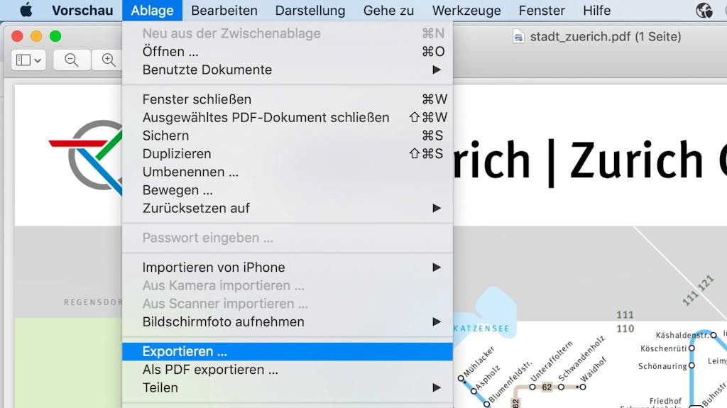Expand the Importieren von iPhone submenu
Viewport: 727px width, 408px height.
(288, 268)
